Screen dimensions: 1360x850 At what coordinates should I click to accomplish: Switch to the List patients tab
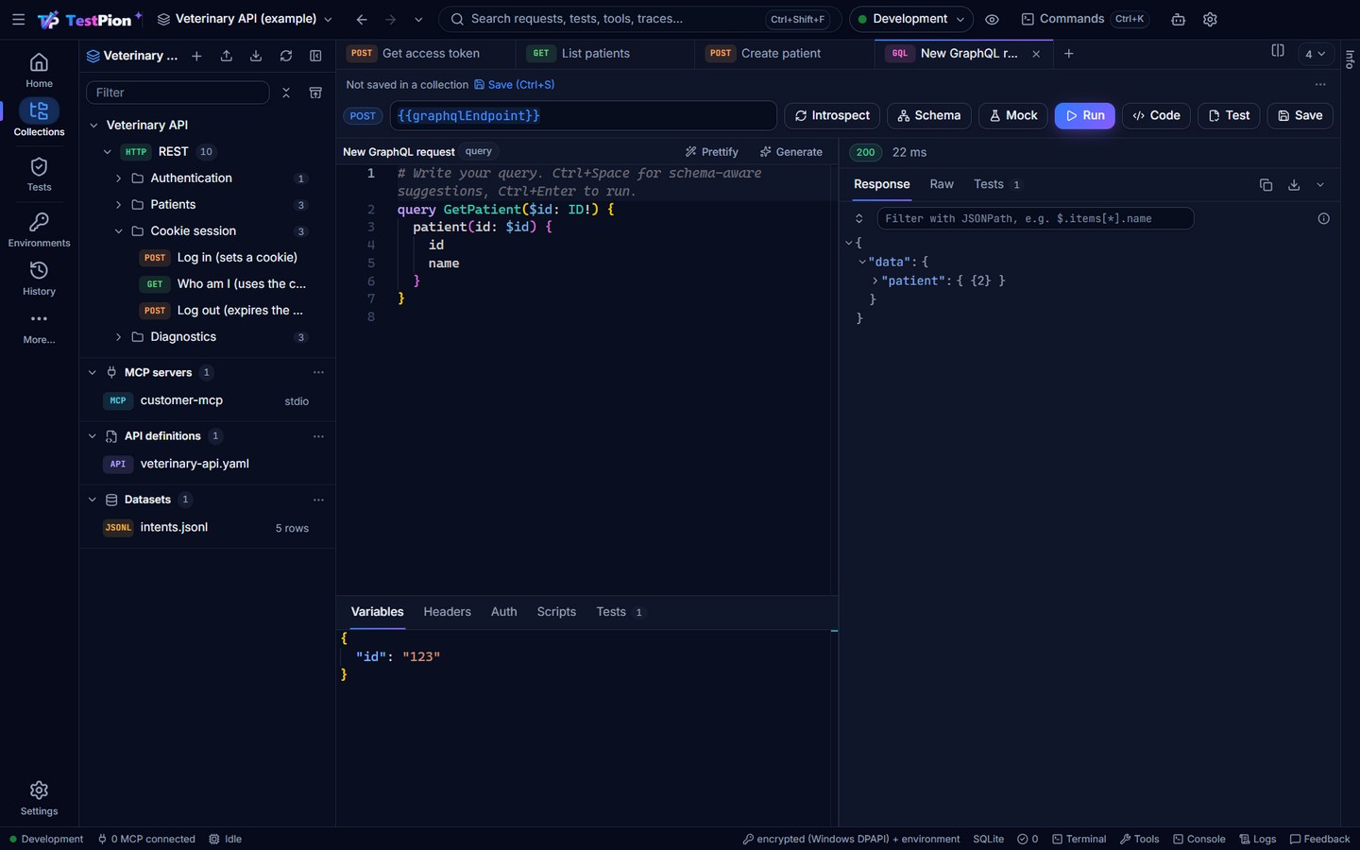605,54
